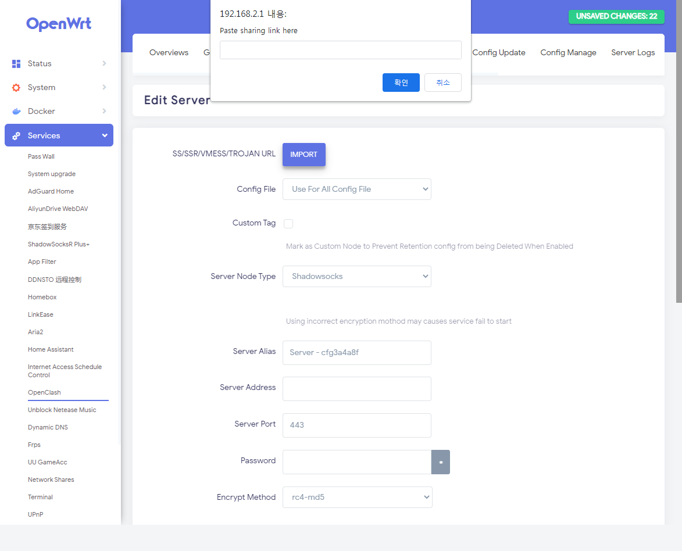Open AliyunDrive WebDAV service
This screenshot has height=551, width=682.
[58, 209]
